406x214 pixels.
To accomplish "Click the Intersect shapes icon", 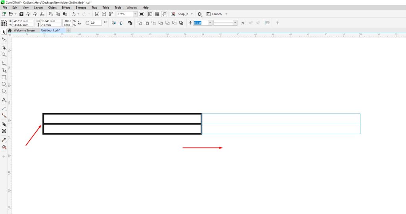I will tap(153, 23).
